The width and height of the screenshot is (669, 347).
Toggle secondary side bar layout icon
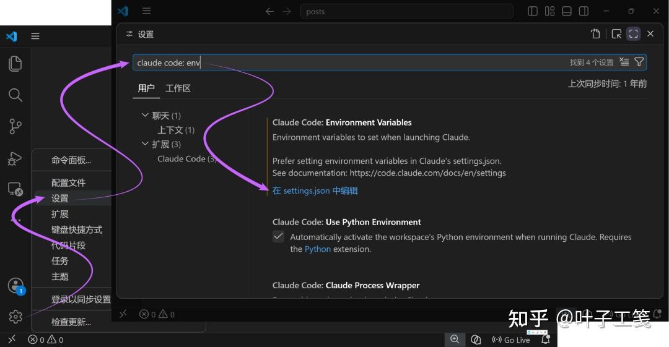coord(584,12)
